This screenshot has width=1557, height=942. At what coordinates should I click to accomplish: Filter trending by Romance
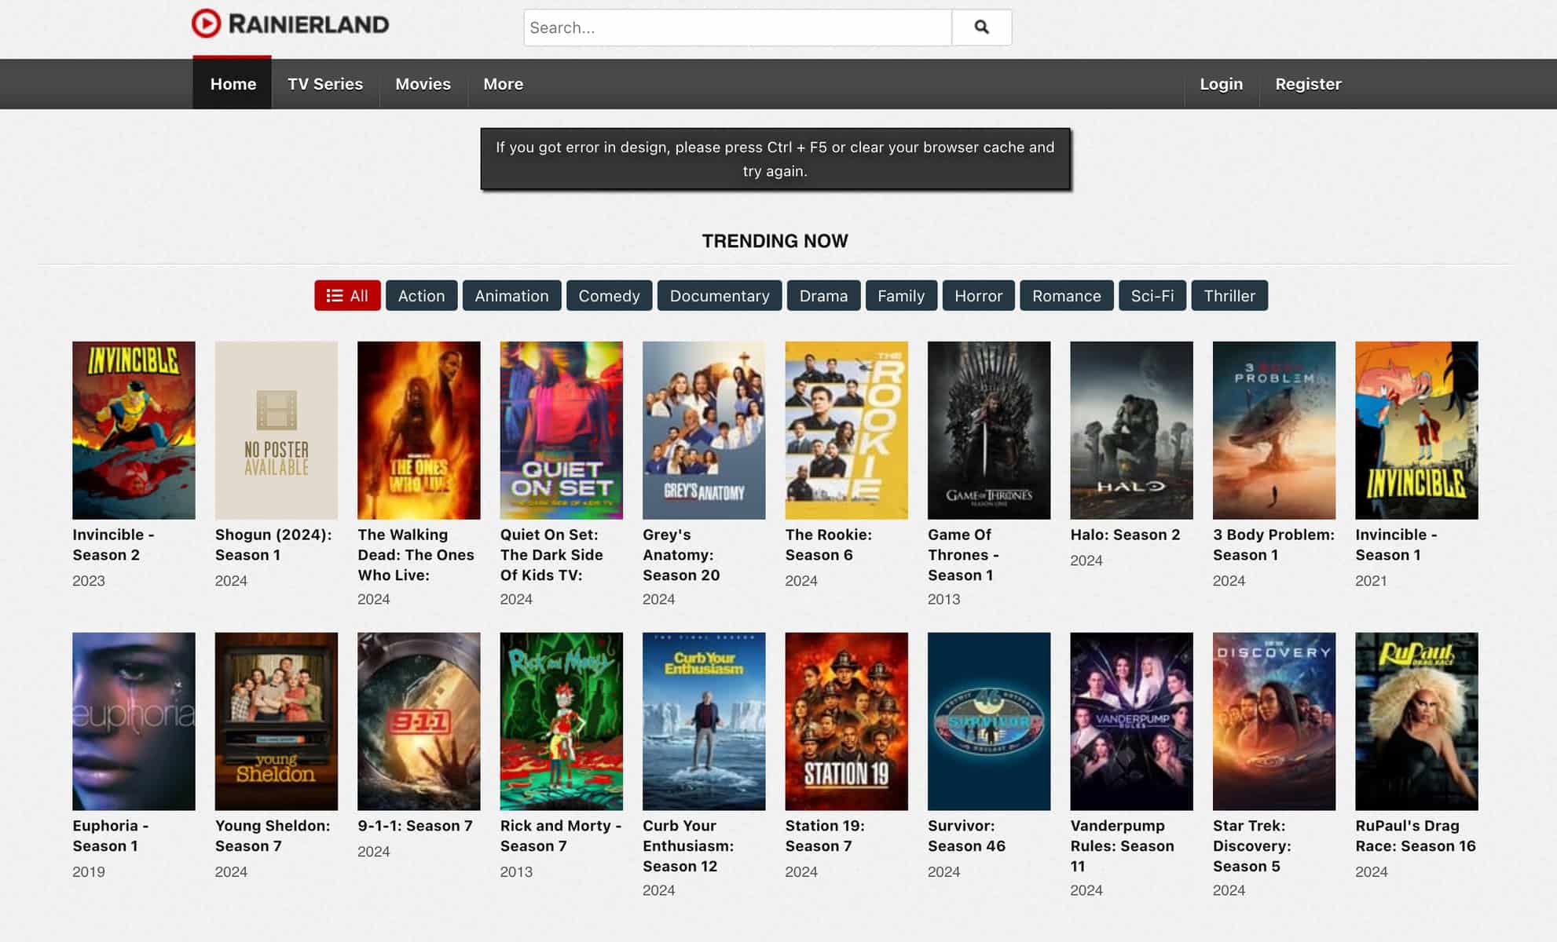(x=1066, y=296)
